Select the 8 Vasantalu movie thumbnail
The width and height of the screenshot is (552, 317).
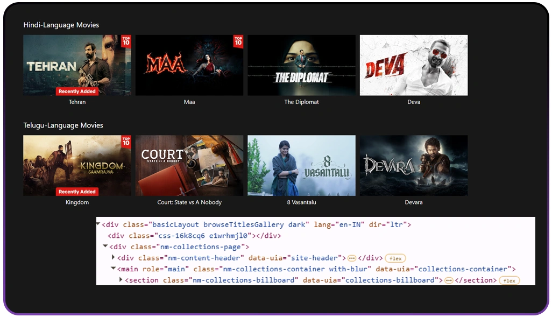(x=301, y=165)
